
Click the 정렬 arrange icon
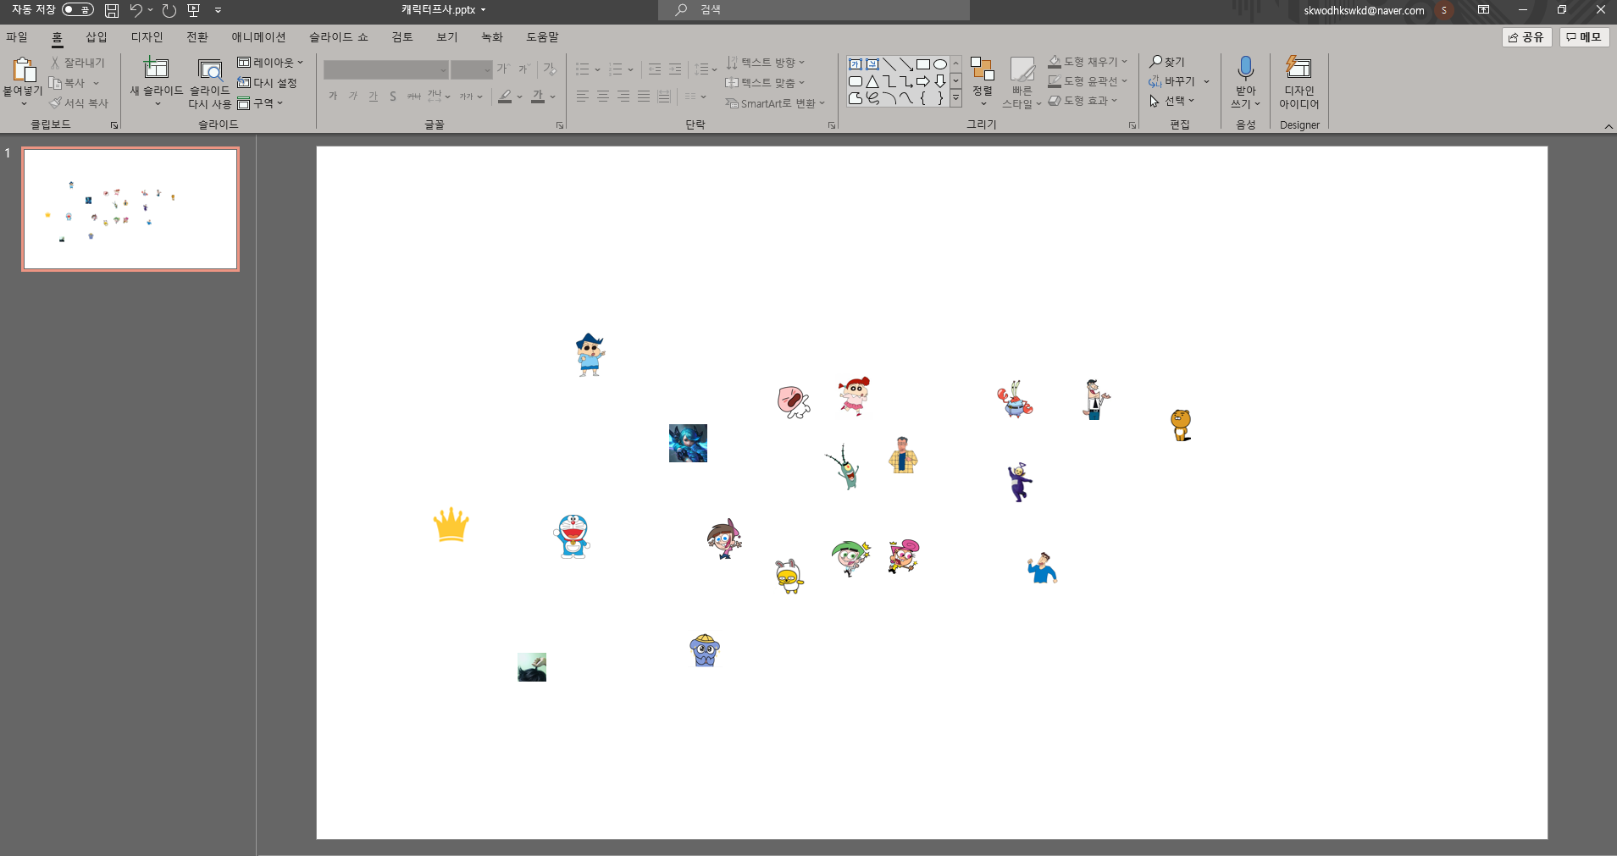point(982,69)
